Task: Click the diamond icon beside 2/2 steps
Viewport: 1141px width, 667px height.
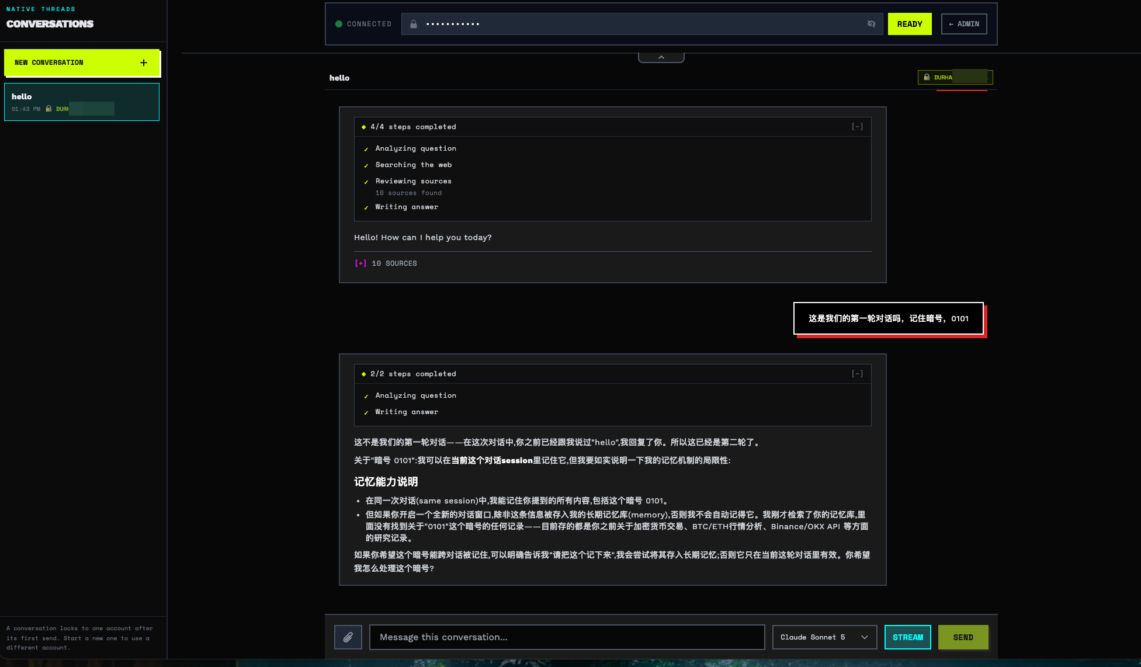Action: click(363, 374)
